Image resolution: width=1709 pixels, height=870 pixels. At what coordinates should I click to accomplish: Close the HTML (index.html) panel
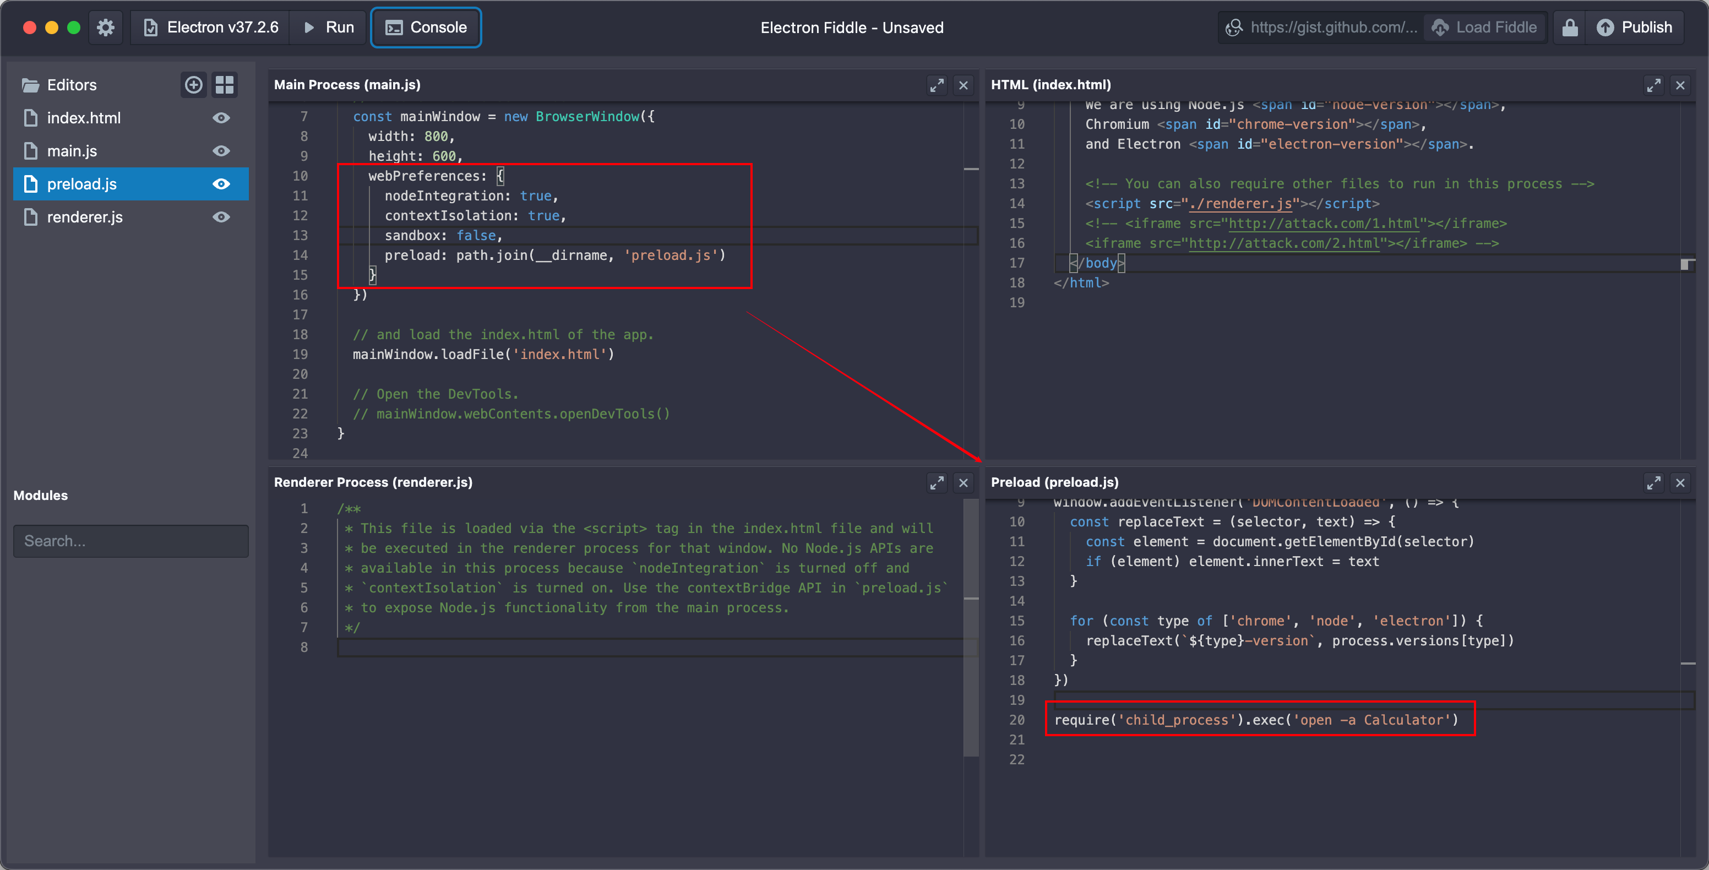[1680, 85]
